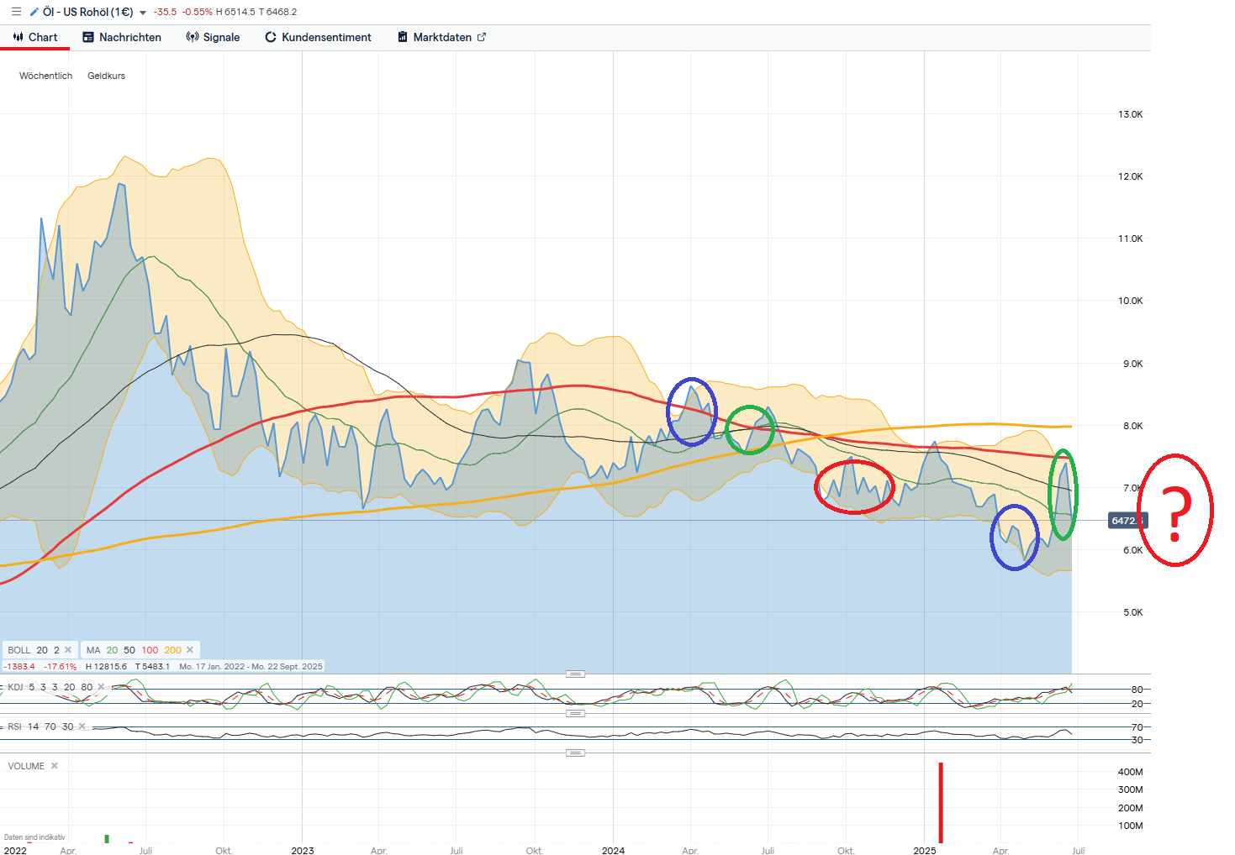Screen dimensions: 1235x855
Task: Remove the VOLUME indicator via its X
Action: pos(54,766)
